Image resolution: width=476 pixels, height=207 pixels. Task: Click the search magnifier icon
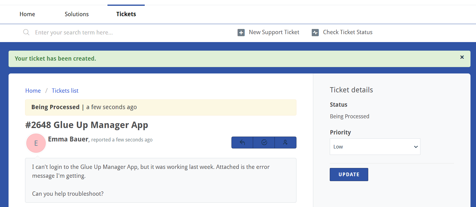(26, 32)
